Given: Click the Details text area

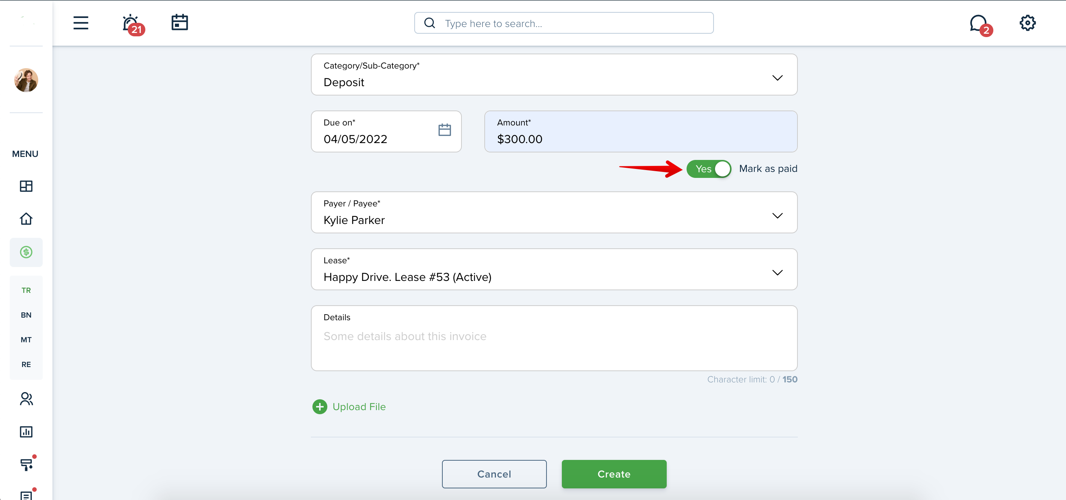Looking at the screenshot, I should 554,338.
